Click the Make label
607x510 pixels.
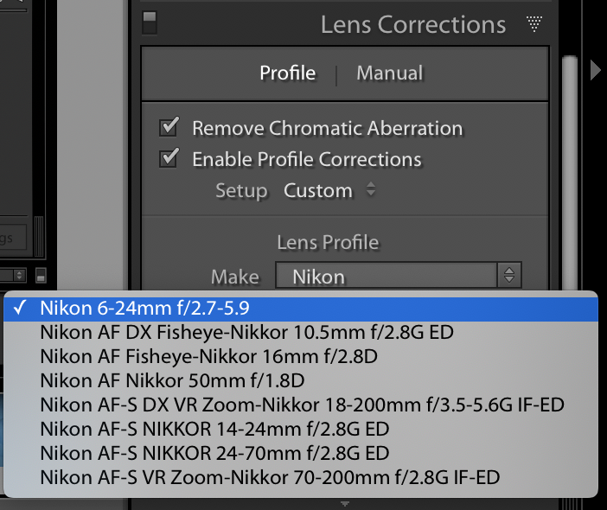click(x=235, y=277)
